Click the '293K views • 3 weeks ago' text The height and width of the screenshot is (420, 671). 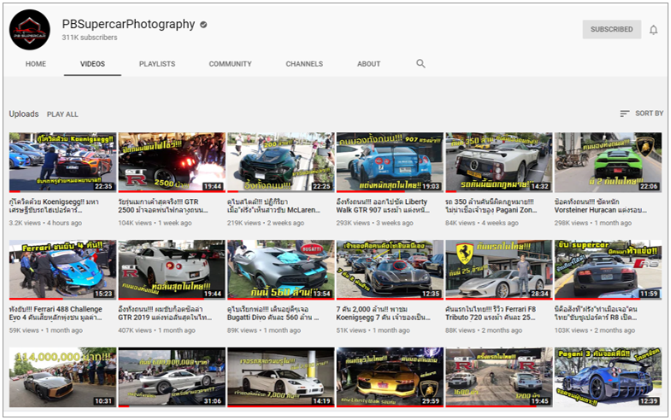pos(375,223)
